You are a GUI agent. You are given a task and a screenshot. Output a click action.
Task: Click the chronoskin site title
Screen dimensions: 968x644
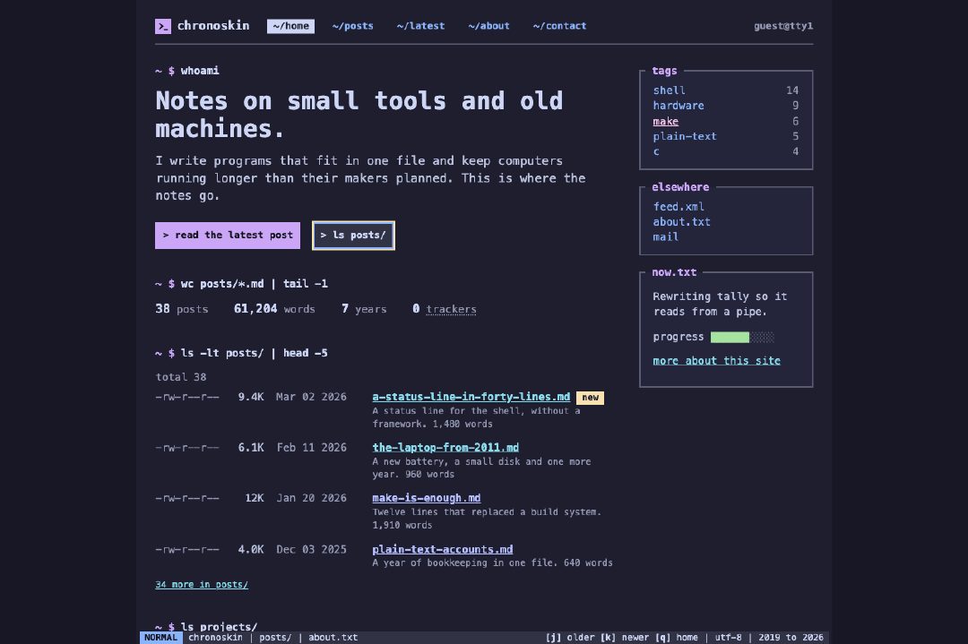tap(213, 25)
